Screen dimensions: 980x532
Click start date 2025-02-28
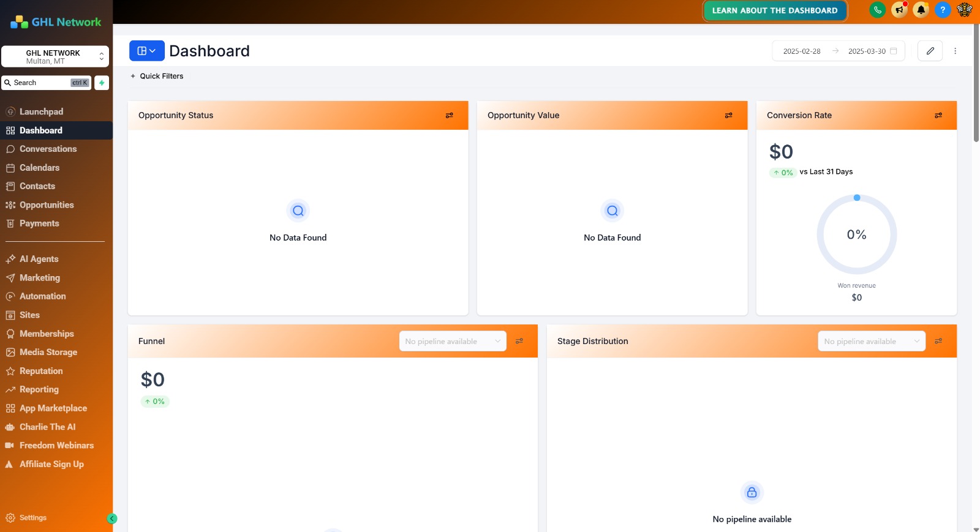point(802,51)
